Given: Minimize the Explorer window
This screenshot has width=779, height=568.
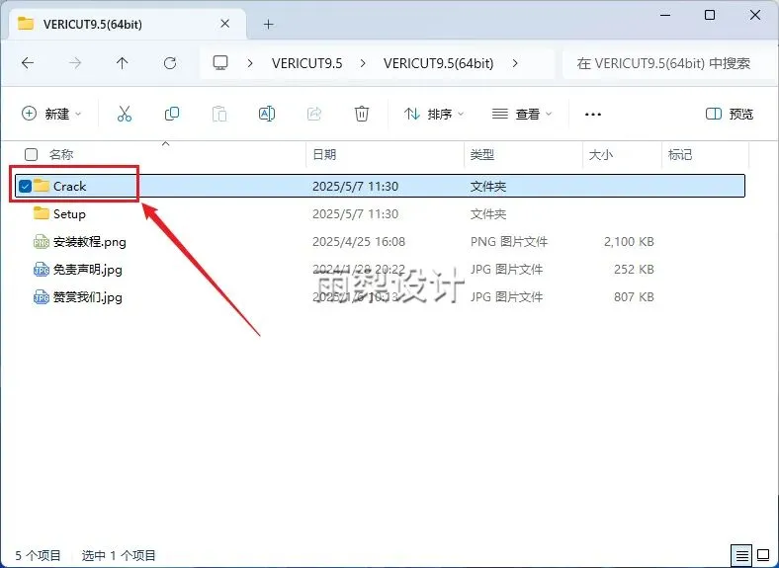Looking at the screenshot, I should click(665, 15).
